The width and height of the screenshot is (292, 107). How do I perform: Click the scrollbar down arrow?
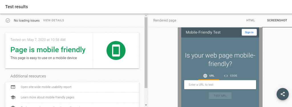click(x=146, y=105)
